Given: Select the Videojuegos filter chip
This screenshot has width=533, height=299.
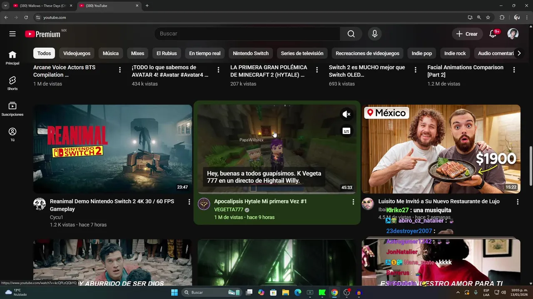Looking at the screenshot, I should (x=77, y=53).
